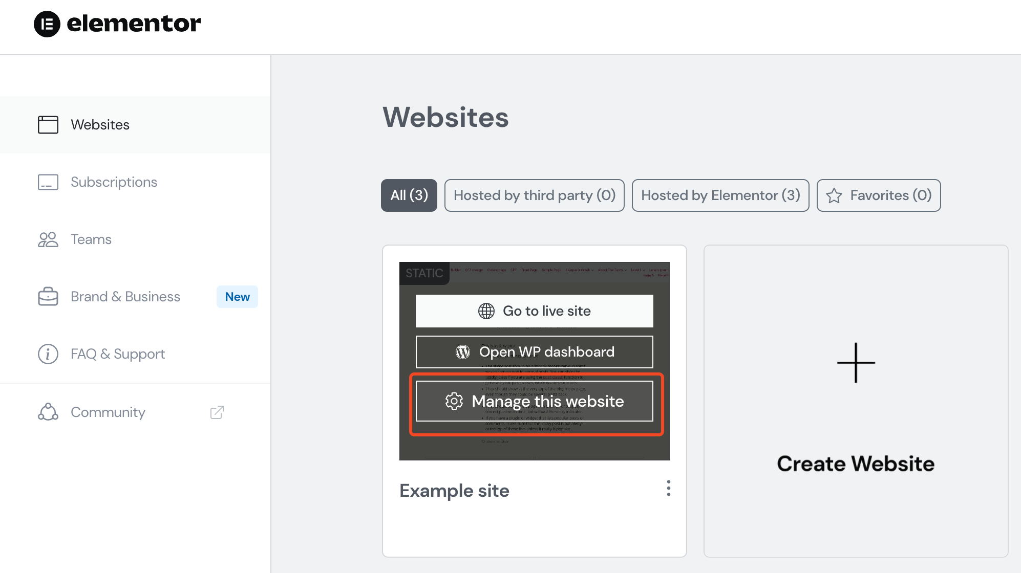Click the Websites browser-window icon in sidebar
The height and width of the screenshot is (573, 1021).
[x=48, y=124]
